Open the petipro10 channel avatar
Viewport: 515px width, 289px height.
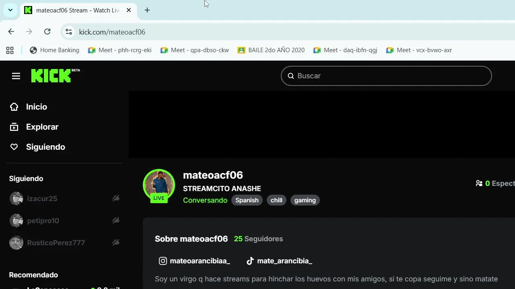click(16, 220)
